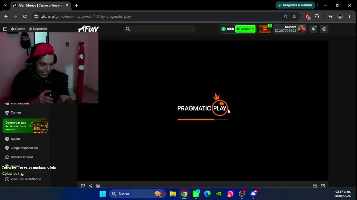The image size is (357, 200).
Task: Open the NVIDIA app from the taskbar
Action: pos(219,194)
